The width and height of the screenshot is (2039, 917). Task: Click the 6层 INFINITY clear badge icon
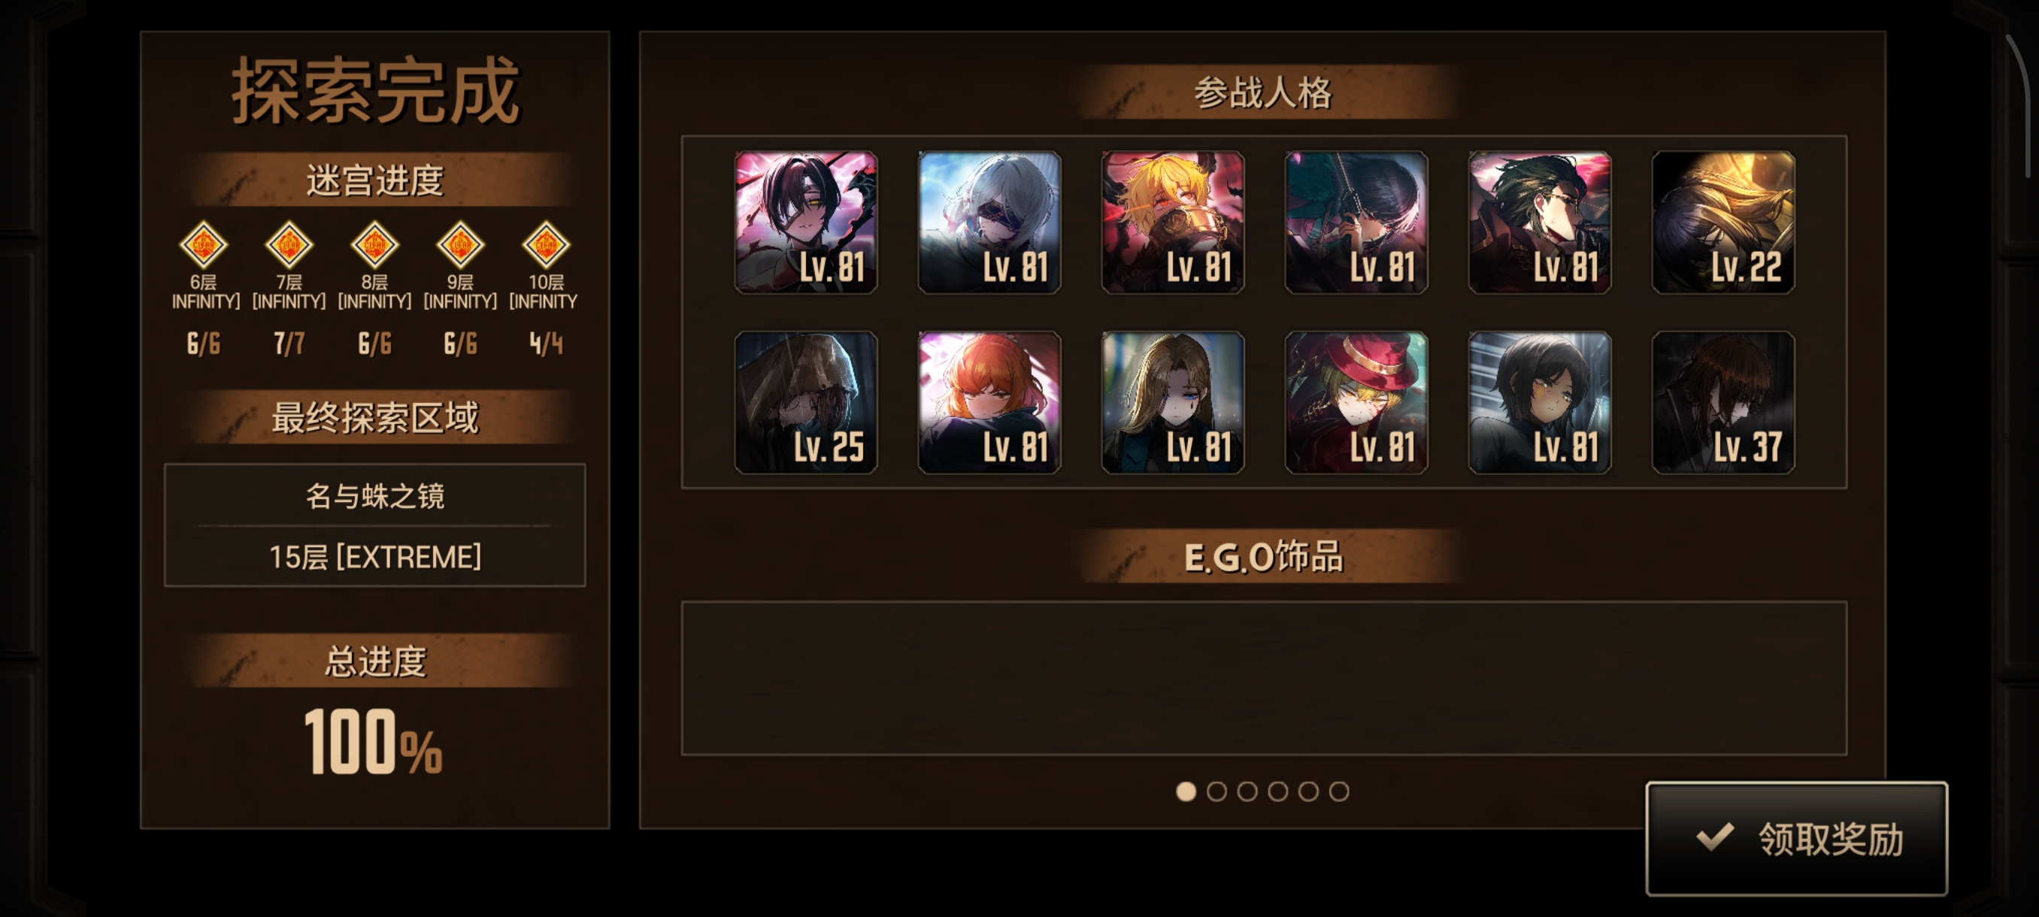[x=204, y=244]
